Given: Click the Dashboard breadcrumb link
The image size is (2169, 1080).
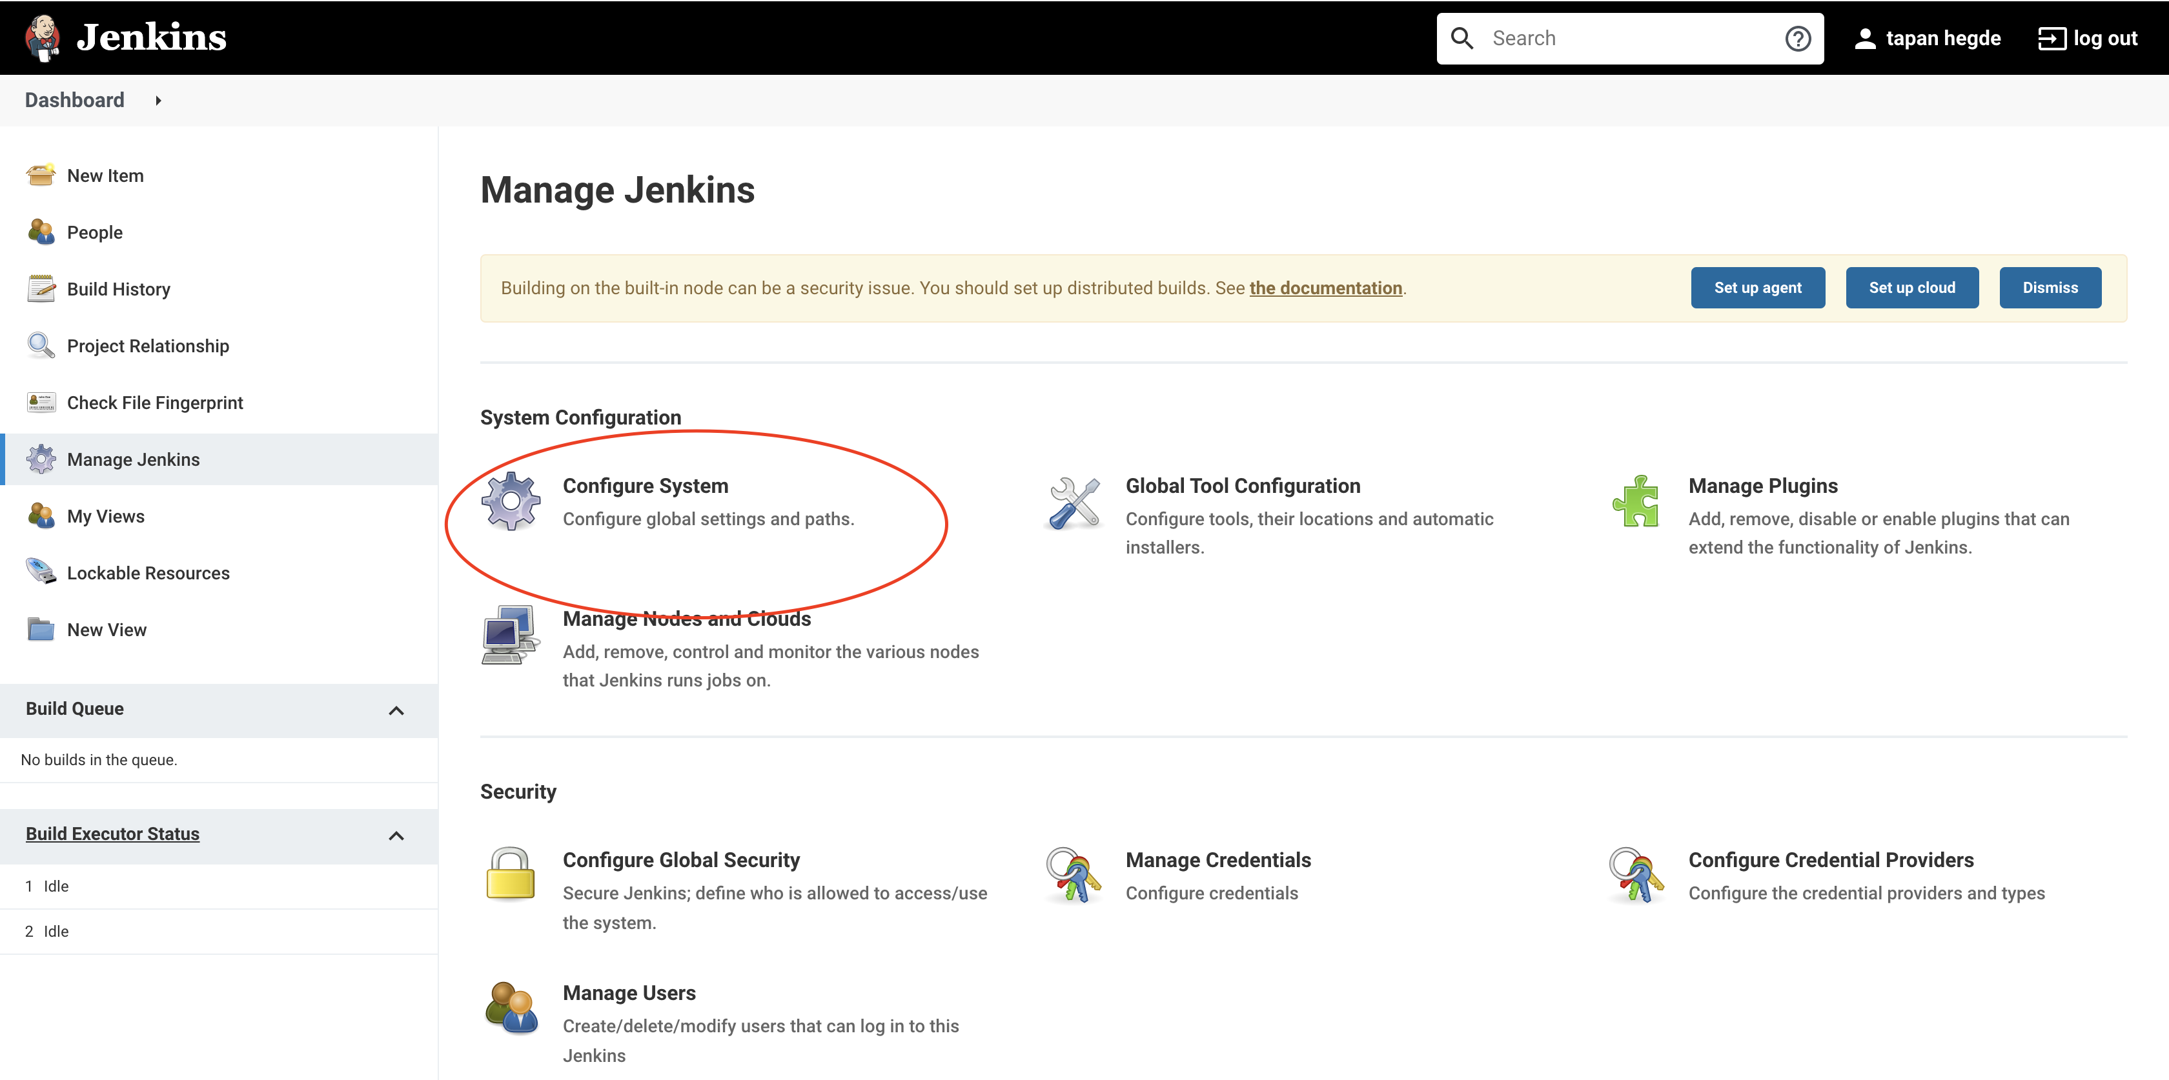Looking at the screenshot, I should pyautogui.click(x=75, y=100).
